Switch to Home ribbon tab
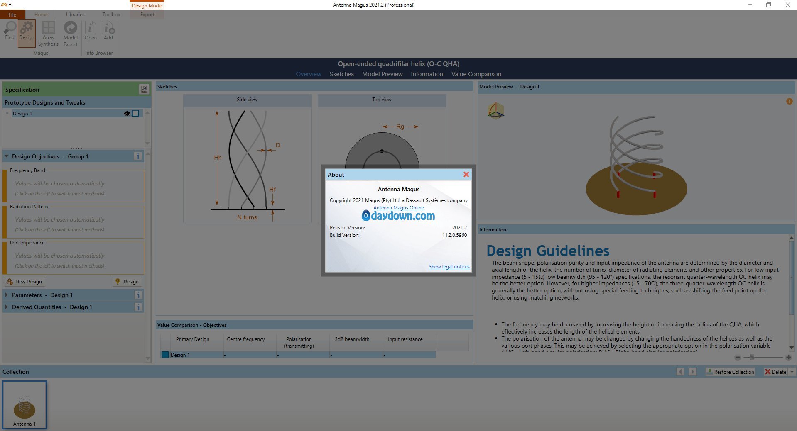The image size is (797, 431). pyautogui.click(x=41, y=15)
